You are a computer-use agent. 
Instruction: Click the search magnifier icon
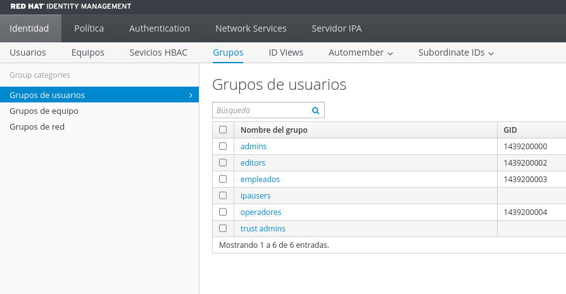click(315, 111)
